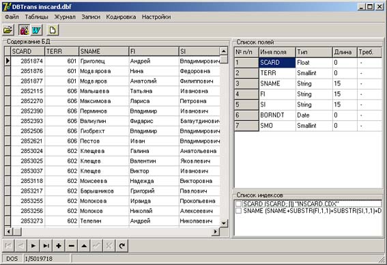
Task: Open the Файл menu
Action: (x=12, y=17)
